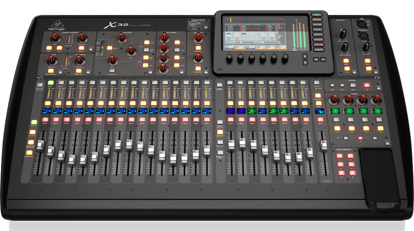Touch the Dynamics Threshold knob
The height and width of the screenshot is (231, 414).
click(79, 61)
